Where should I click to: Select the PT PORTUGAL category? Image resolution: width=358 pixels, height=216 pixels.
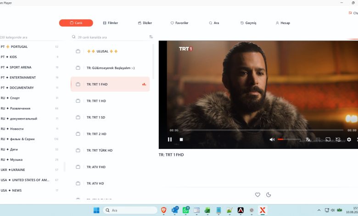click(29, 46)
